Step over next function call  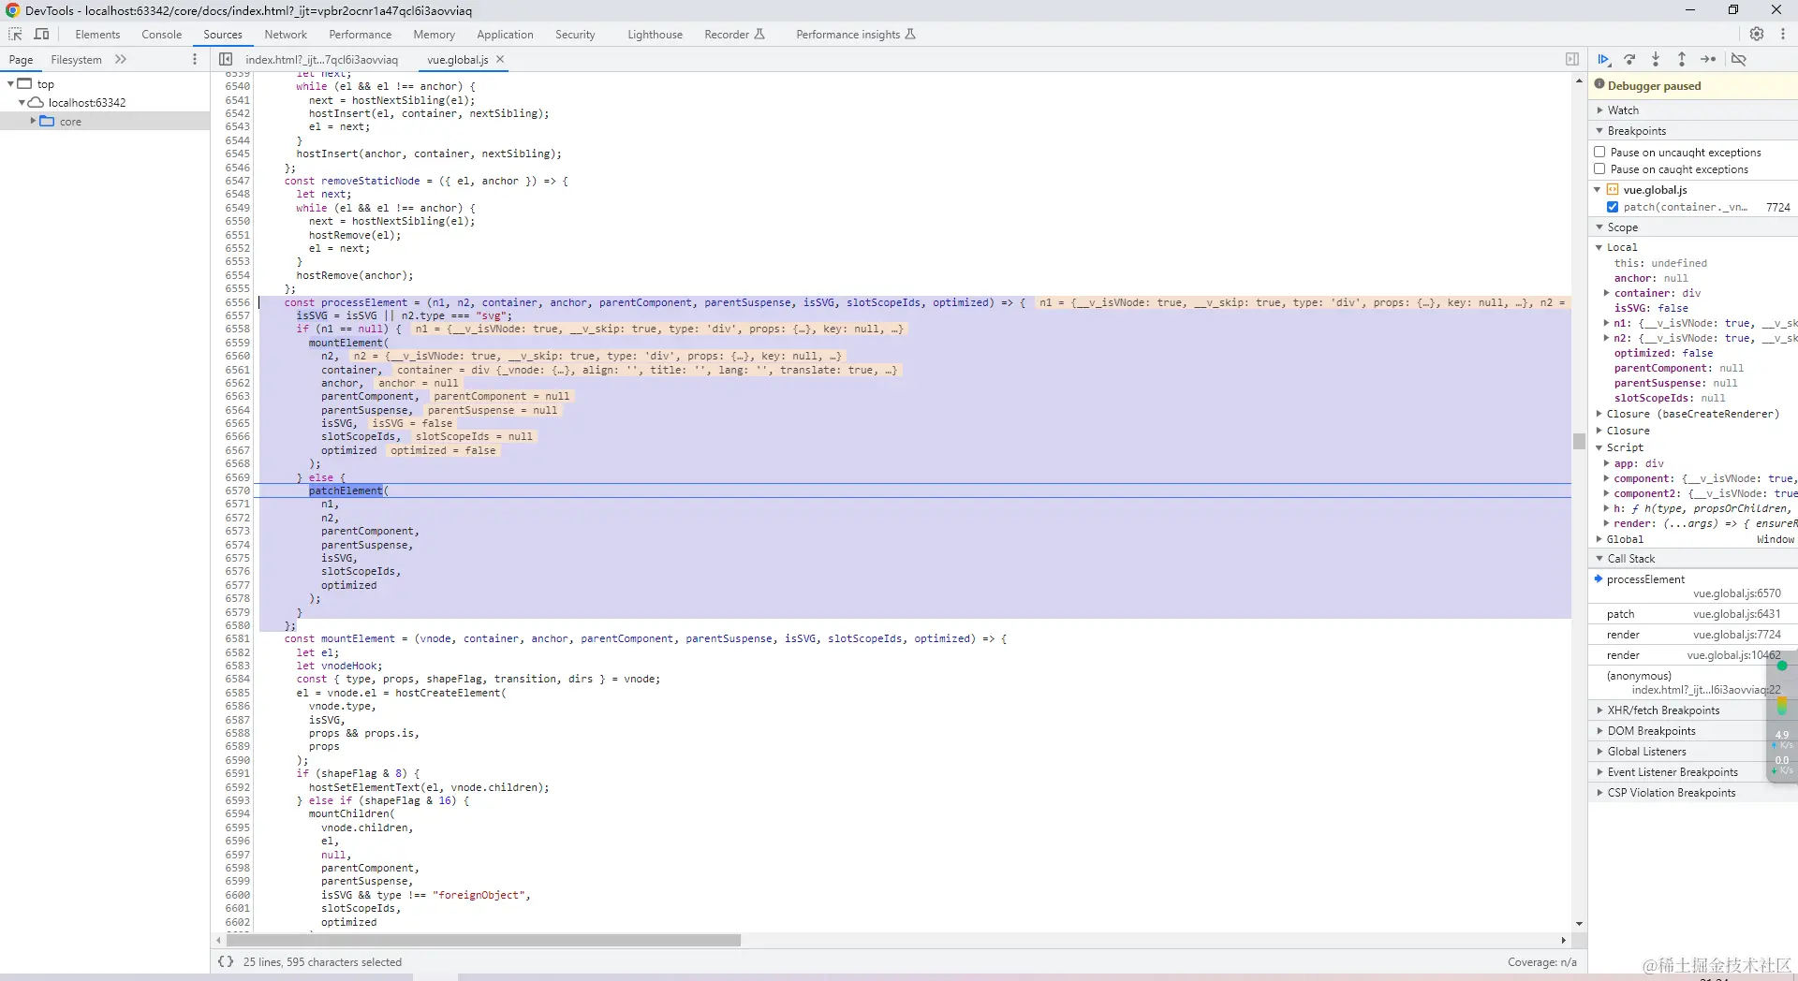tap(1630, 59)
